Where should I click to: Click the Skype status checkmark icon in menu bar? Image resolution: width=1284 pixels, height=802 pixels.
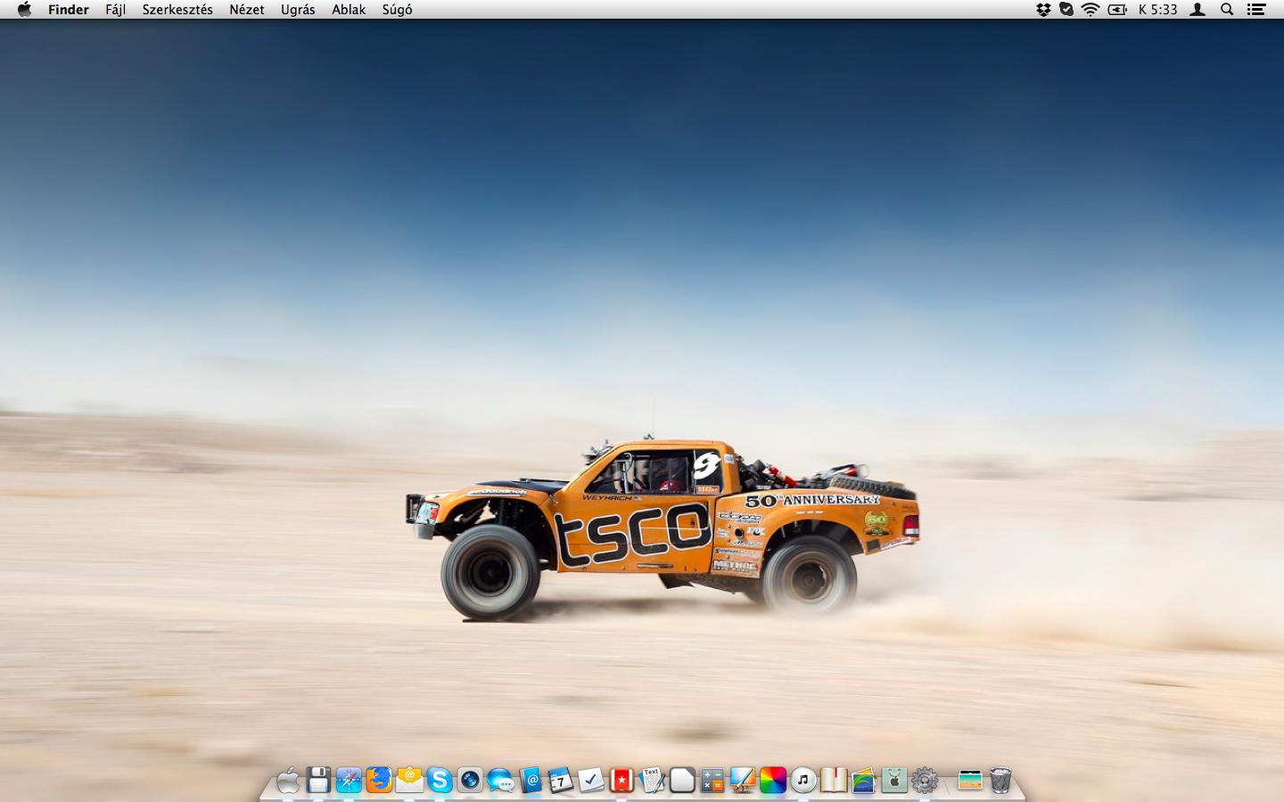(x=1066, y=10)
